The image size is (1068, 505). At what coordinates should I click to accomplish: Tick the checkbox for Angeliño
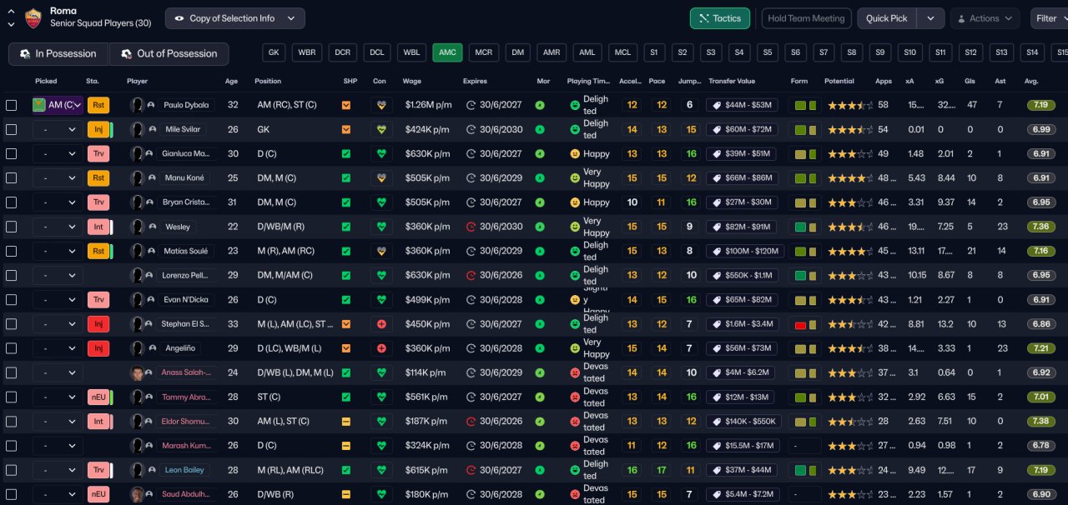tap(11, 348)
